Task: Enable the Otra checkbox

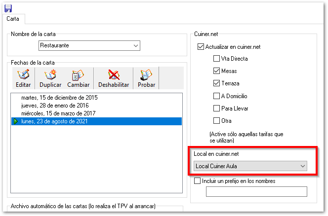Action: pyautogui.click(x=216, y=120)
